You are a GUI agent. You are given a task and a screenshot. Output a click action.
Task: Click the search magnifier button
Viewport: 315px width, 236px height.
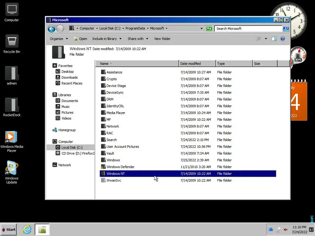pyautogui.click(x=286, y=29)
